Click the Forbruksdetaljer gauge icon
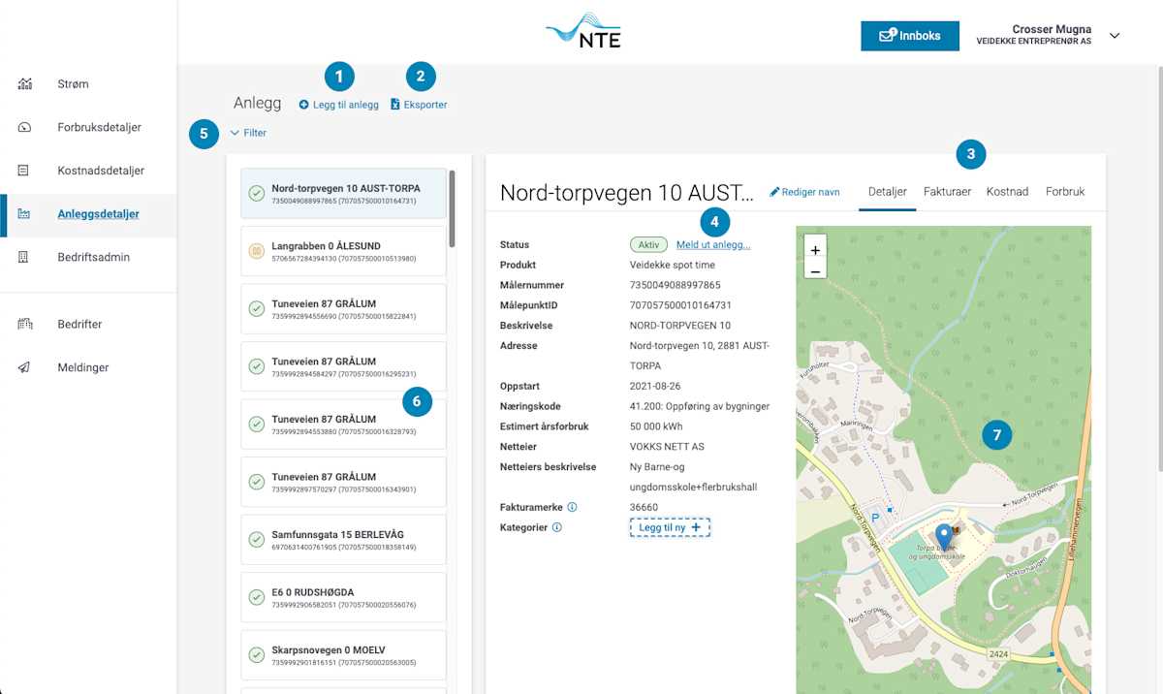This screenshot has height=694, width=1163. point(25,127)
